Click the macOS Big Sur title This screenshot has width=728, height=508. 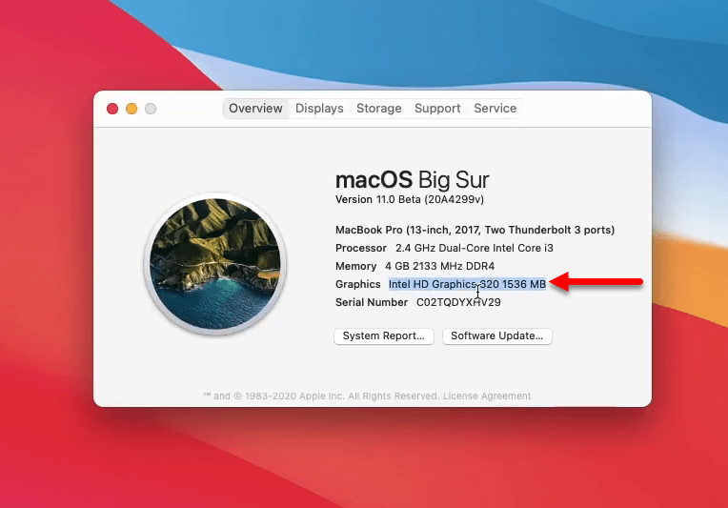[x=413, y=180]
